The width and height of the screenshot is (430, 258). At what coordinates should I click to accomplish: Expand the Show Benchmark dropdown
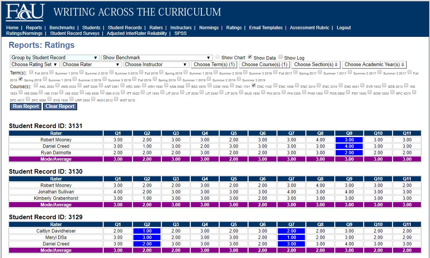pos(157,58)
